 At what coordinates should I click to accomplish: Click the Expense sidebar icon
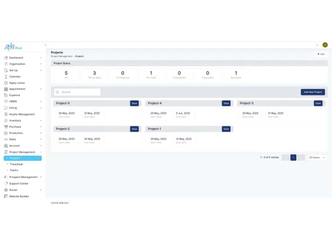tap(6, 95)
